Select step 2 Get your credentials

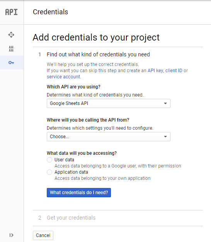pyautogui.click(x=71, y=218)
